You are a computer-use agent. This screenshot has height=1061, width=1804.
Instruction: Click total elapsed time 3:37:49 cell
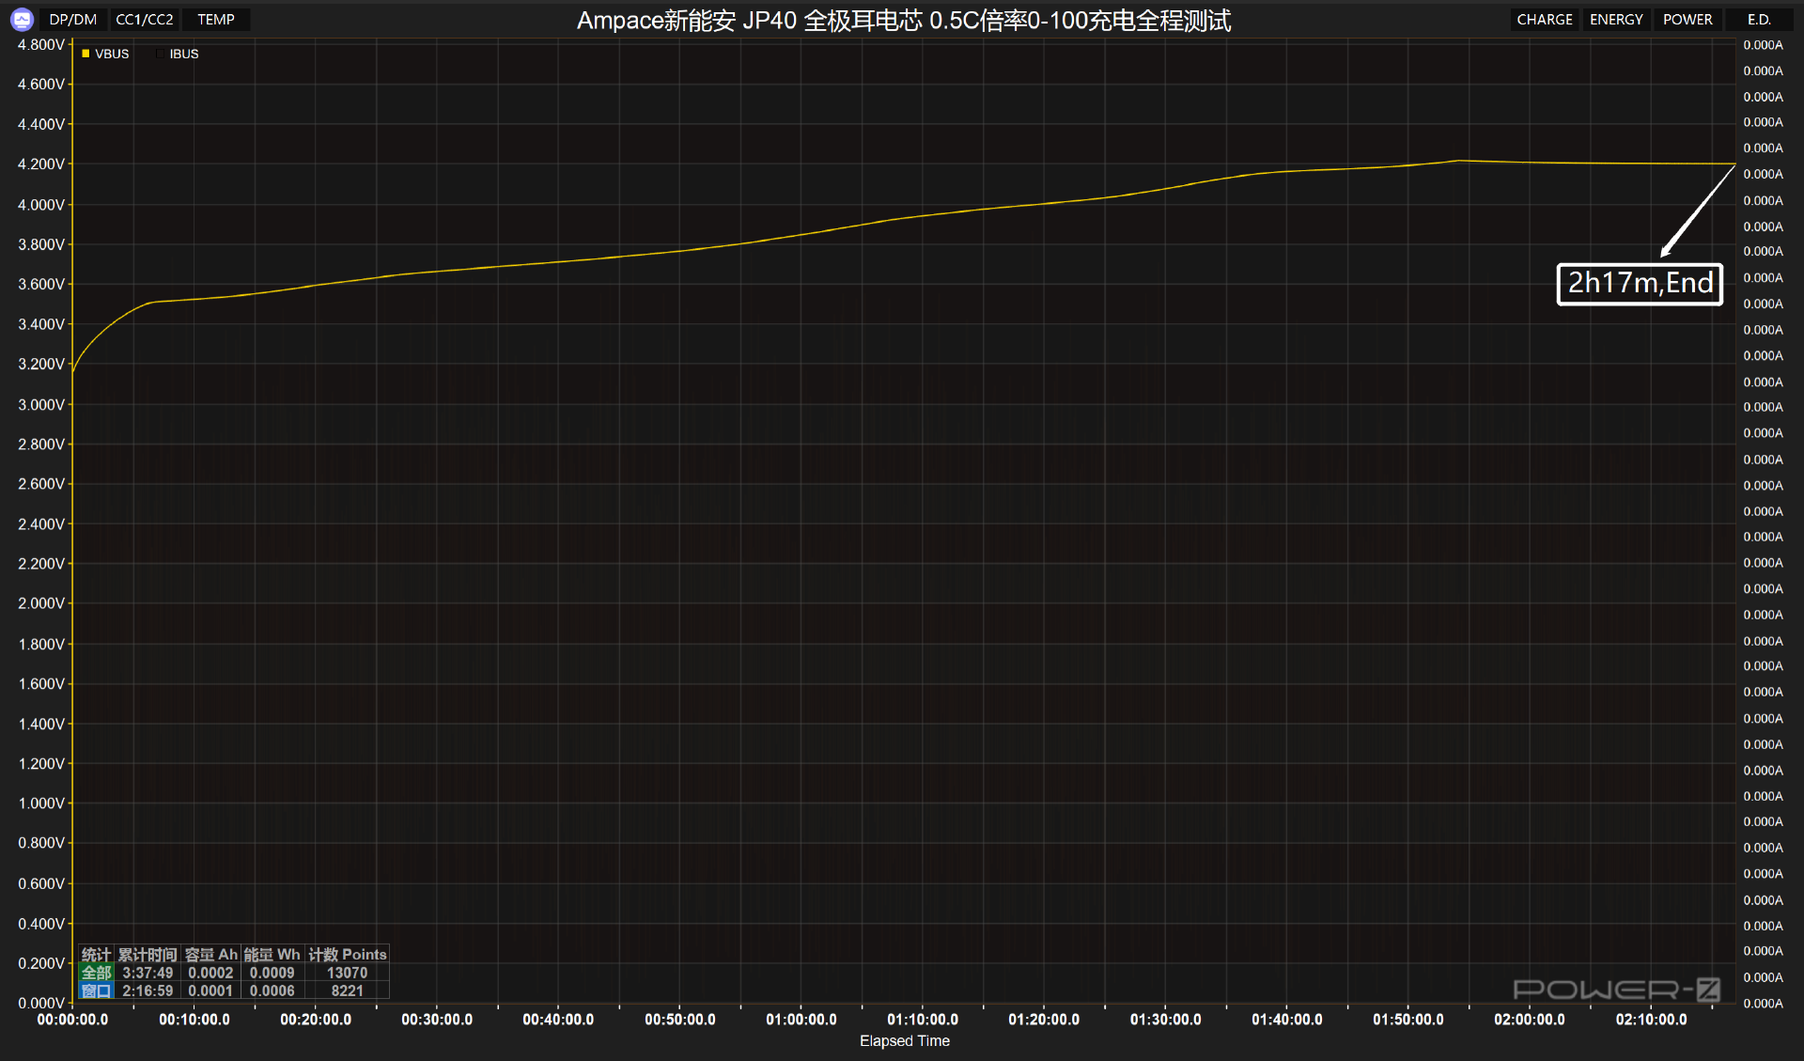point(148,973)
